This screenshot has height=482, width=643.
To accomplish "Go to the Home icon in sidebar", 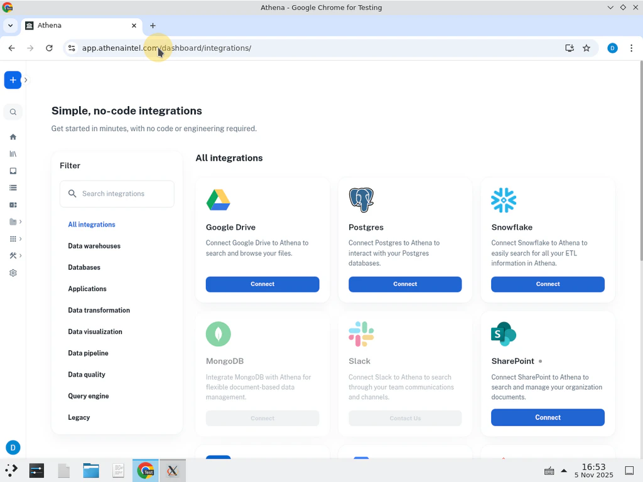I will [x=13, y=137].
